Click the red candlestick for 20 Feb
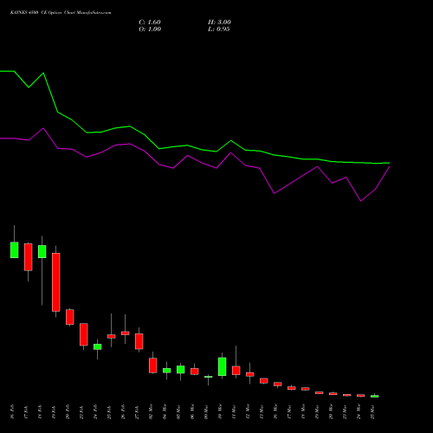 point(70,317)
